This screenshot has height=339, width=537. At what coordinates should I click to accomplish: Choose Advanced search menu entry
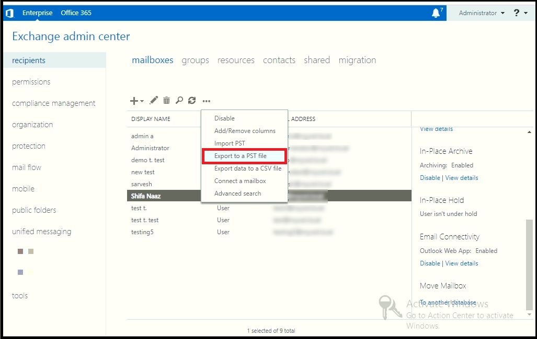click(x=244, y=193)
